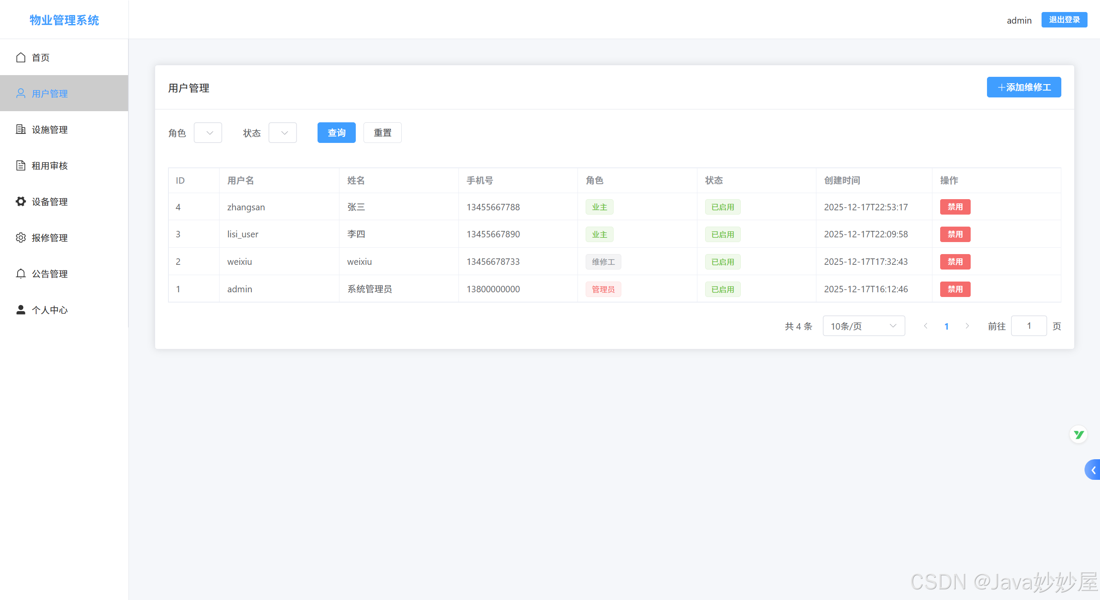Click the 添加维修工 button
Image resolution: width=1100 pixels, height=600 pixels.
tap(1024, 88)
